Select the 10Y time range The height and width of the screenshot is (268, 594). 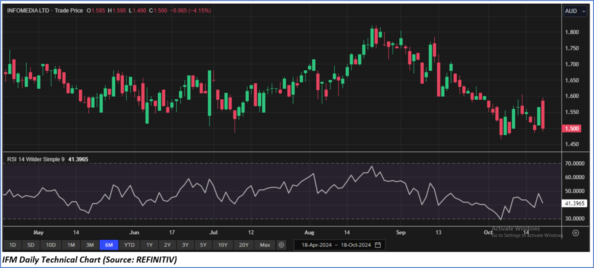pos(223,245)
